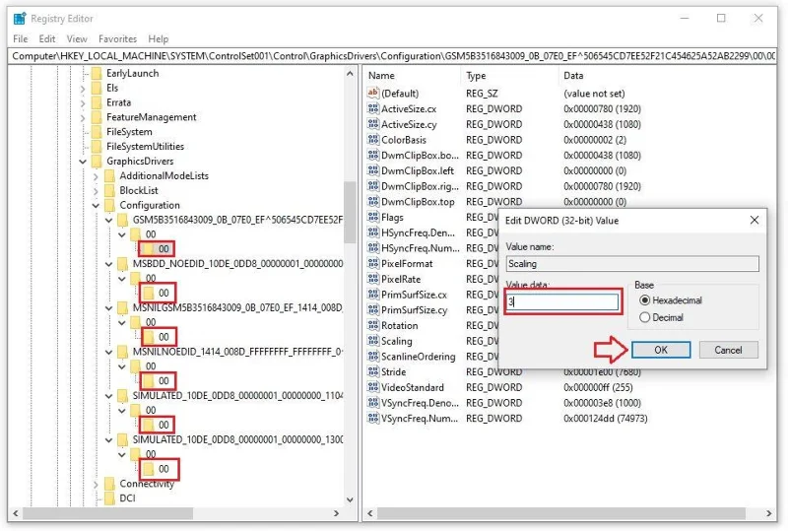Open the Favorites menu
The height and width of the screenshot is (531, 788).
tap(117, 38)
